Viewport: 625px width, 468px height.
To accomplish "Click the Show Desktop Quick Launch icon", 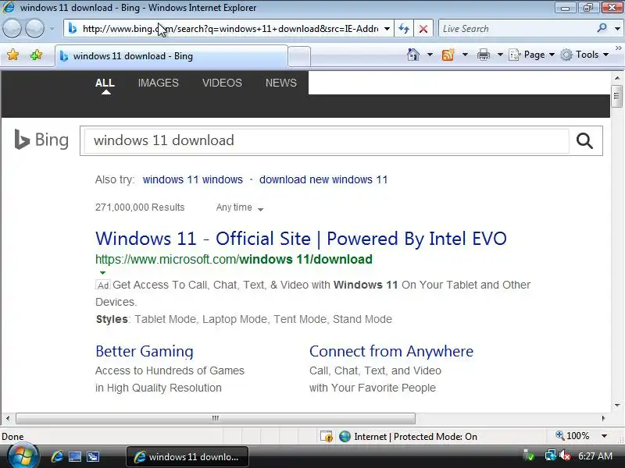I will tap(74, 456).
